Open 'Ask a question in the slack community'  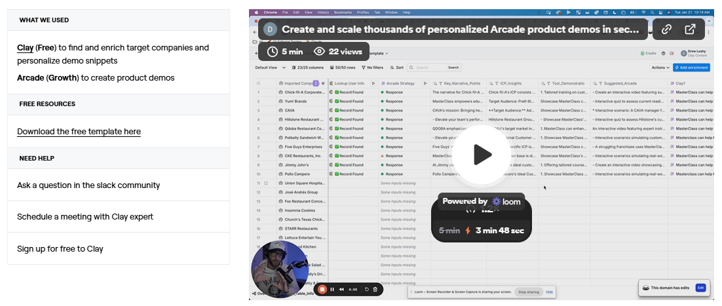pyautogui.click(x=88, y=185)
